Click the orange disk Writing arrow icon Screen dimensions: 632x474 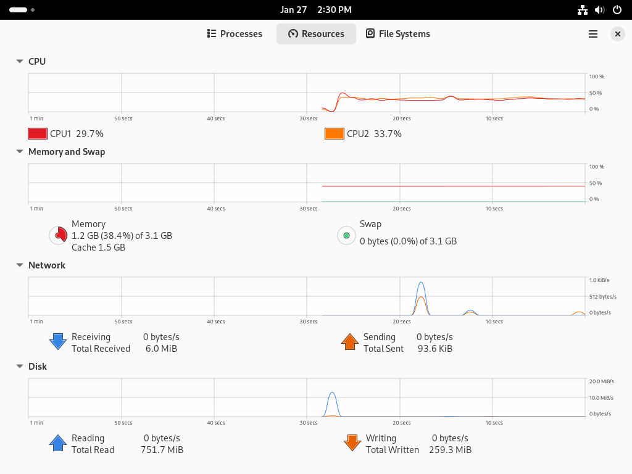tap(352, 443)
